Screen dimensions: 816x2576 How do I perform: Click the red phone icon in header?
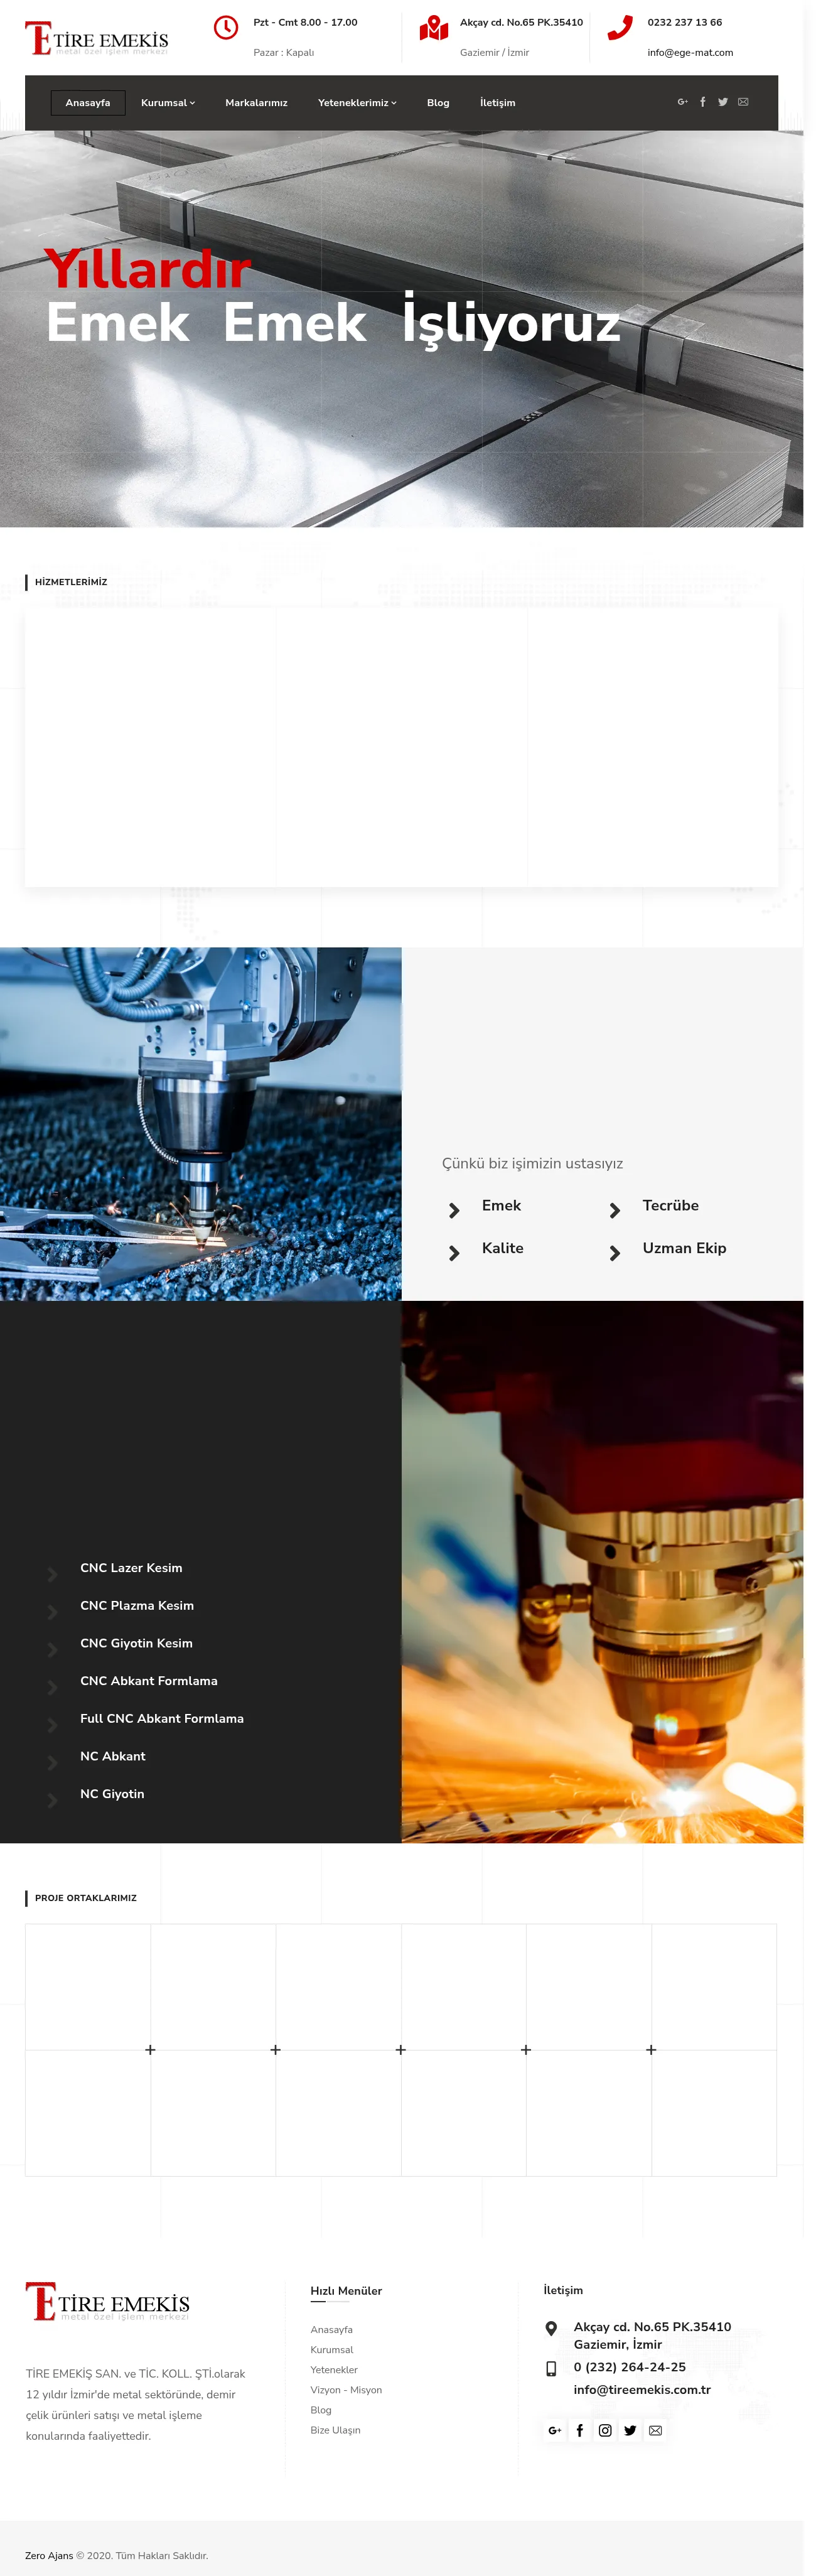(620, 27)
